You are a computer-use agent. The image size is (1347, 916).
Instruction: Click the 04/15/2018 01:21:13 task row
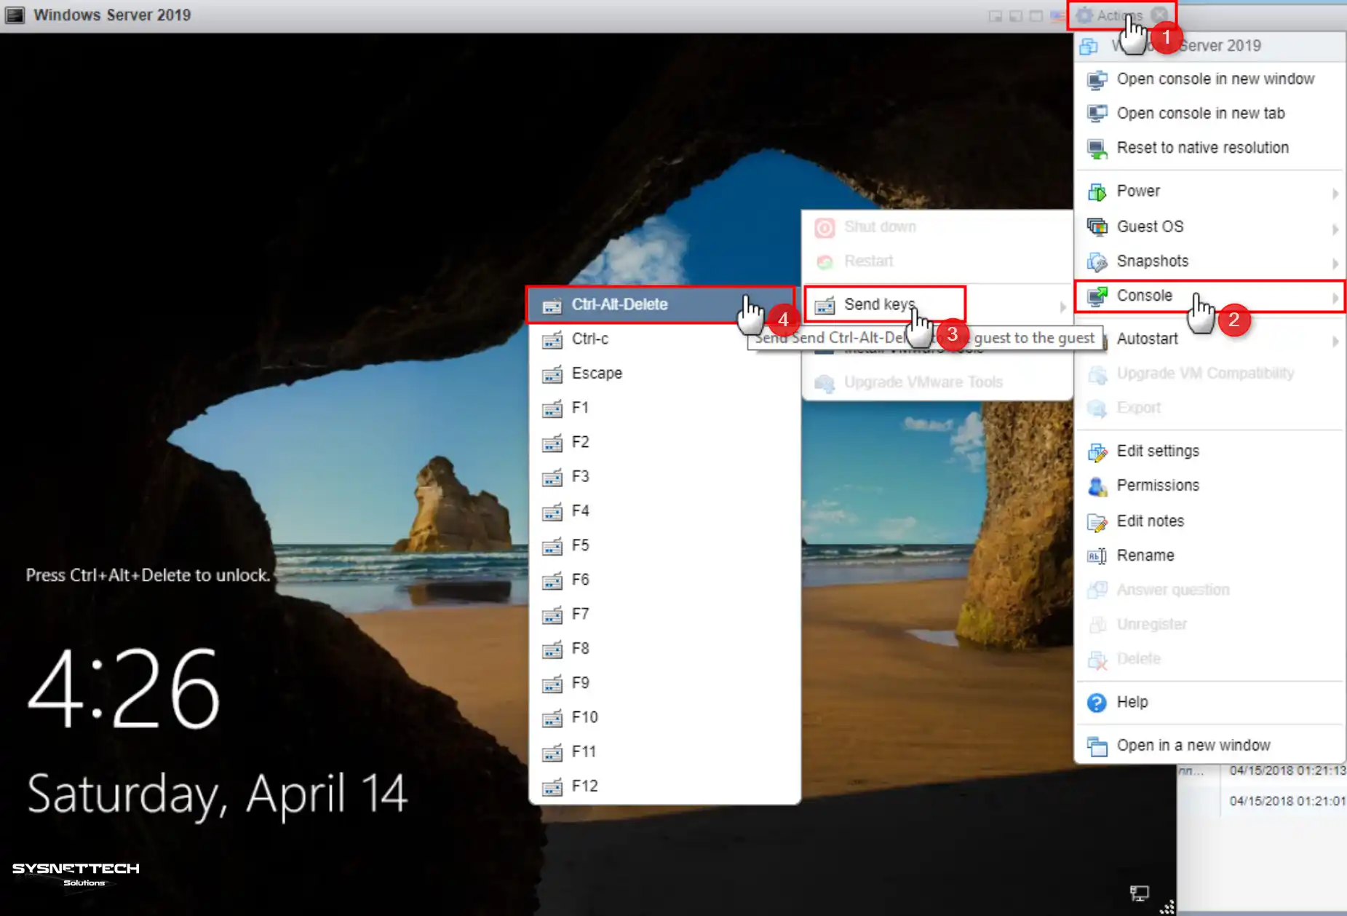[x=1261, y=770]
